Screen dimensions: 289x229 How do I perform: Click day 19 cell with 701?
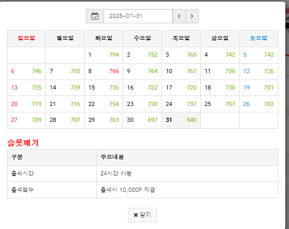click(259, 88)
